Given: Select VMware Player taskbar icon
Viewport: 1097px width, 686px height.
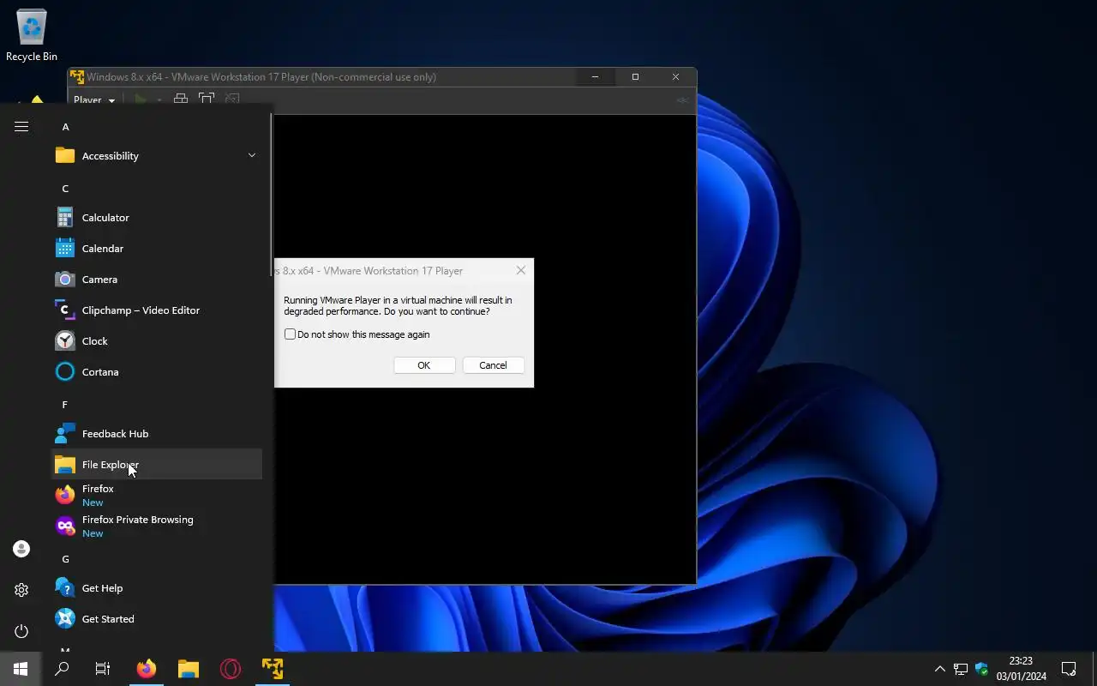Looking at the screenshot, I should (273, 669).
